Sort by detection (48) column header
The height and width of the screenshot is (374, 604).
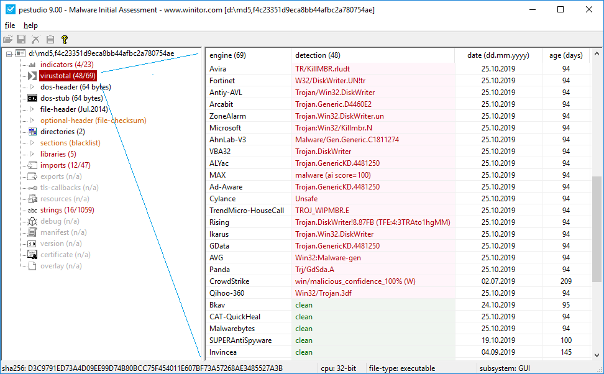click(x=373, y=55)
